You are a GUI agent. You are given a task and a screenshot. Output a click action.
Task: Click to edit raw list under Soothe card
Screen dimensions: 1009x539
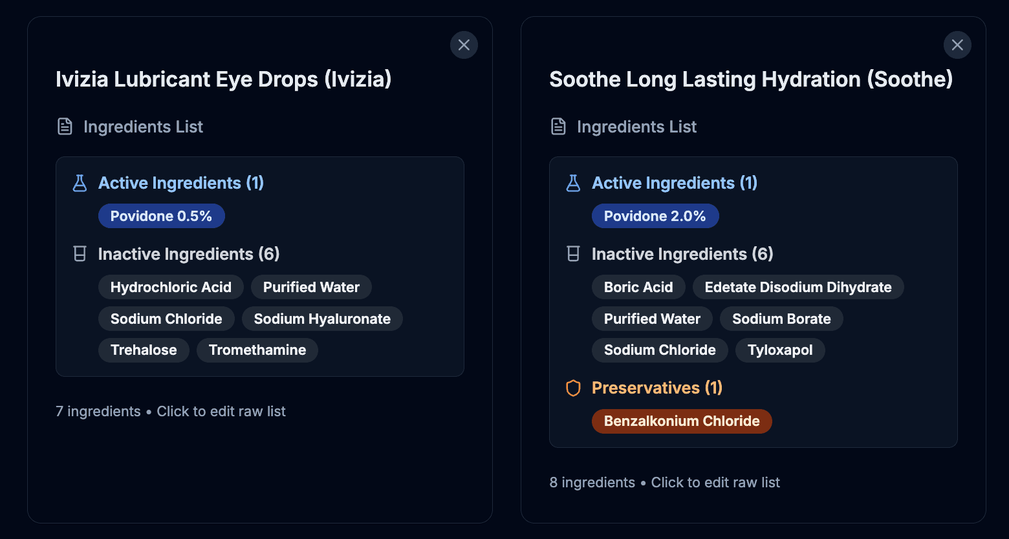[x=715, y=482]
